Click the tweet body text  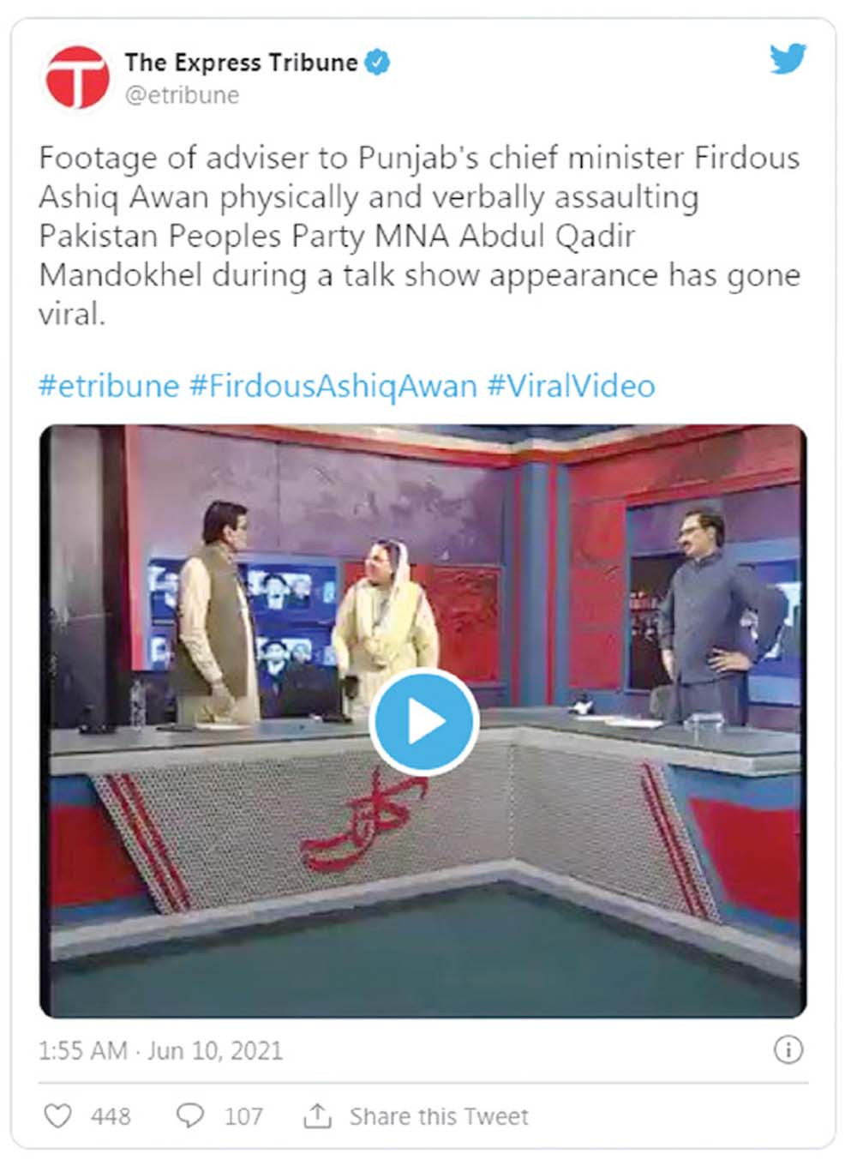(420, 236)
